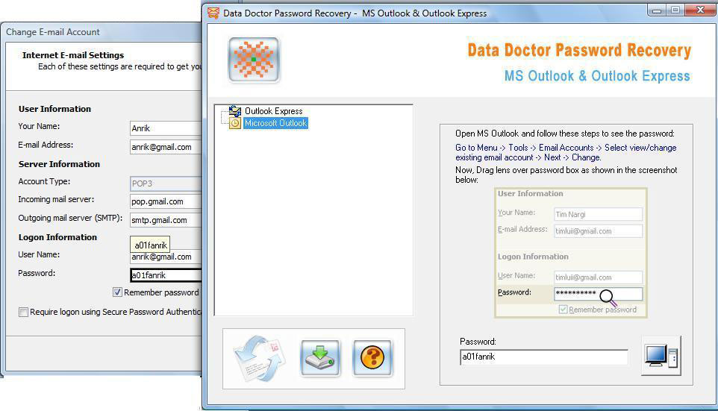This screenshot has height=411, width=718.
Task: Click the save to disk icon
Action: (x=320, y=358)
